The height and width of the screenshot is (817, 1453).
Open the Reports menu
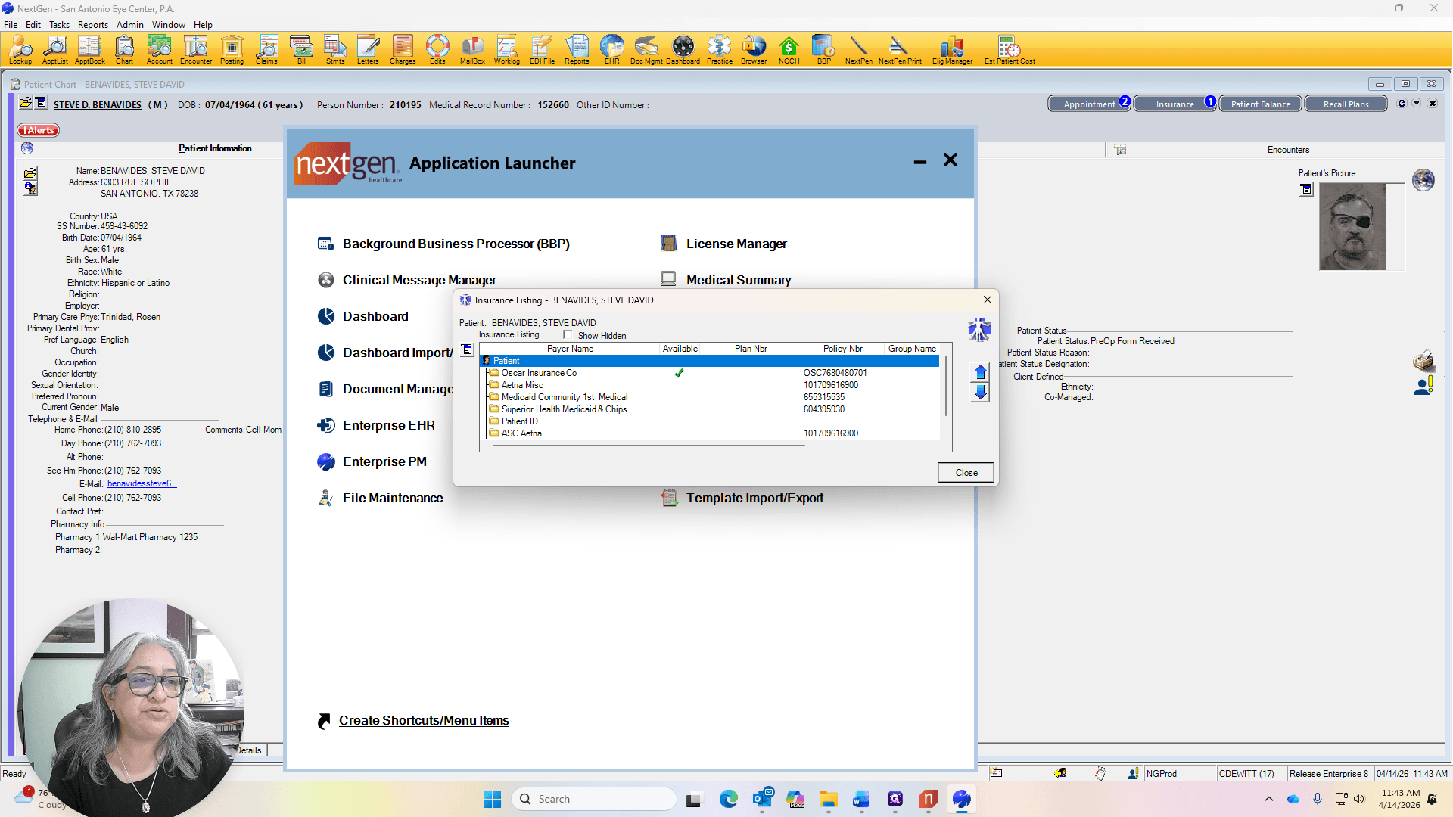pyautogui.click(x=92, y=25)
